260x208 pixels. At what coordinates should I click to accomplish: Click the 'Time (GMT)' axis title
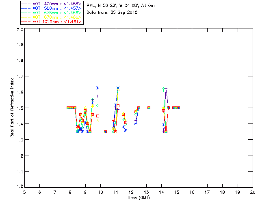(138, 198)
